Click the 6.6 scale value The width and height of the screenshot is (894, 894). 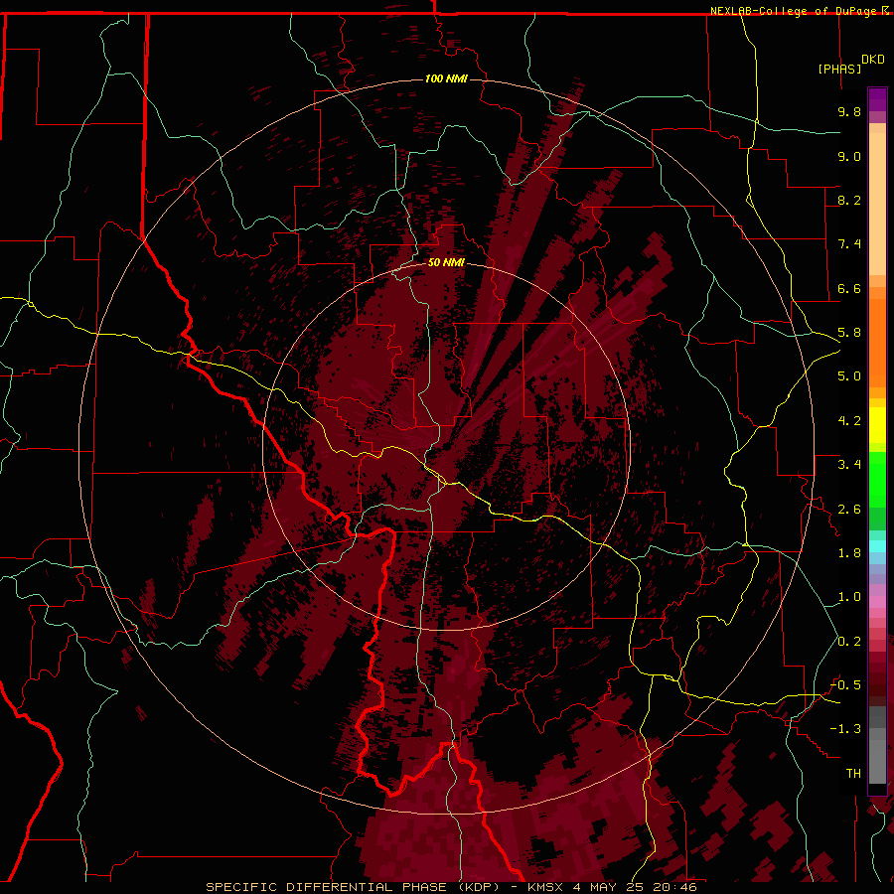849,288
